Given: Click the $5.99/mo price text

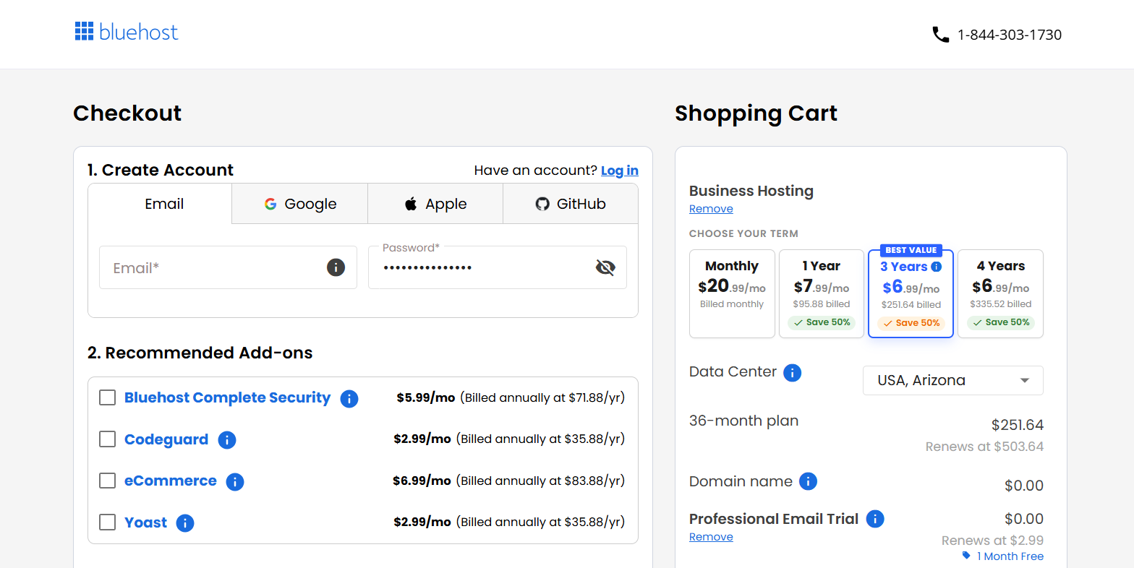Looking at the screenshot, I should (426, 397).
